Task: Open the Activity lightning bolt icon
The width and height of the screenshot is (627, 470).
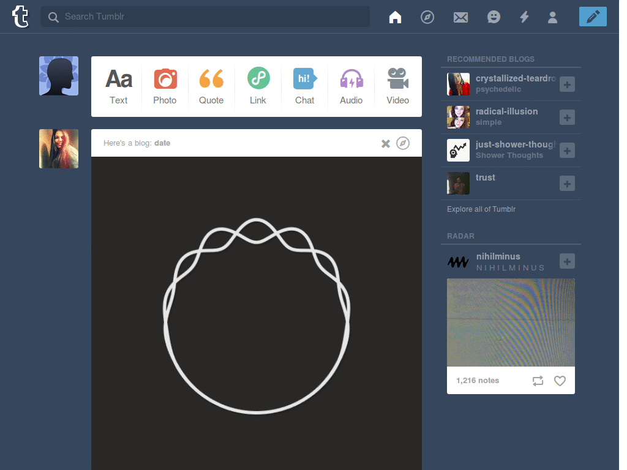Action: tap(524, 17)
